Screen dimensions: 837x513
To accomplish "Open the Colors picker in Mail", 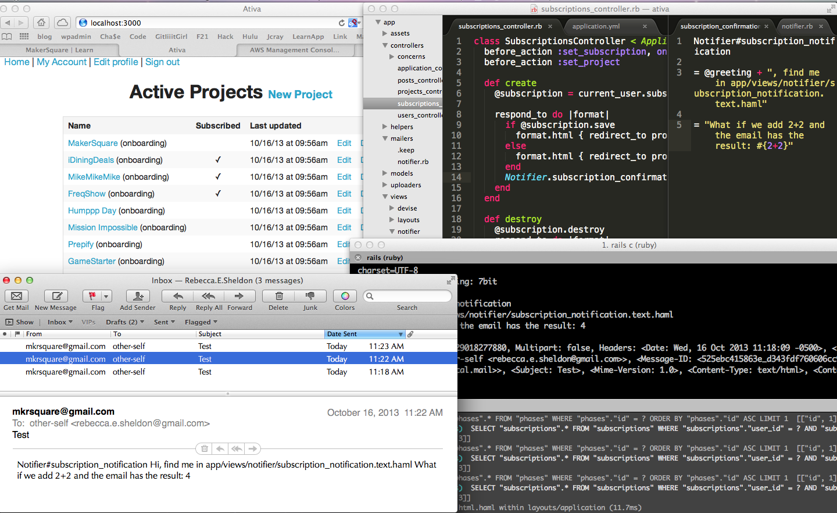I will click(x=345, y=296).
